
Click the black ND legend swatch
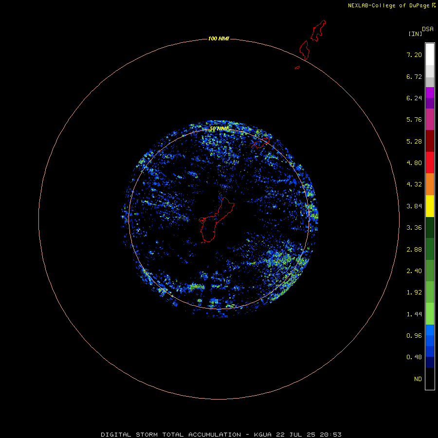tap(430, 379)
